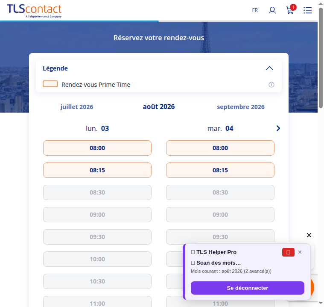Switch to juillet 2026 month

coord(77,107)
